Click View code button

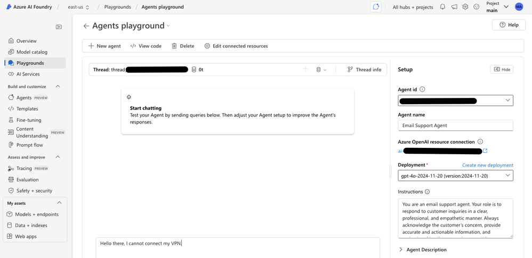click(146, 46)
